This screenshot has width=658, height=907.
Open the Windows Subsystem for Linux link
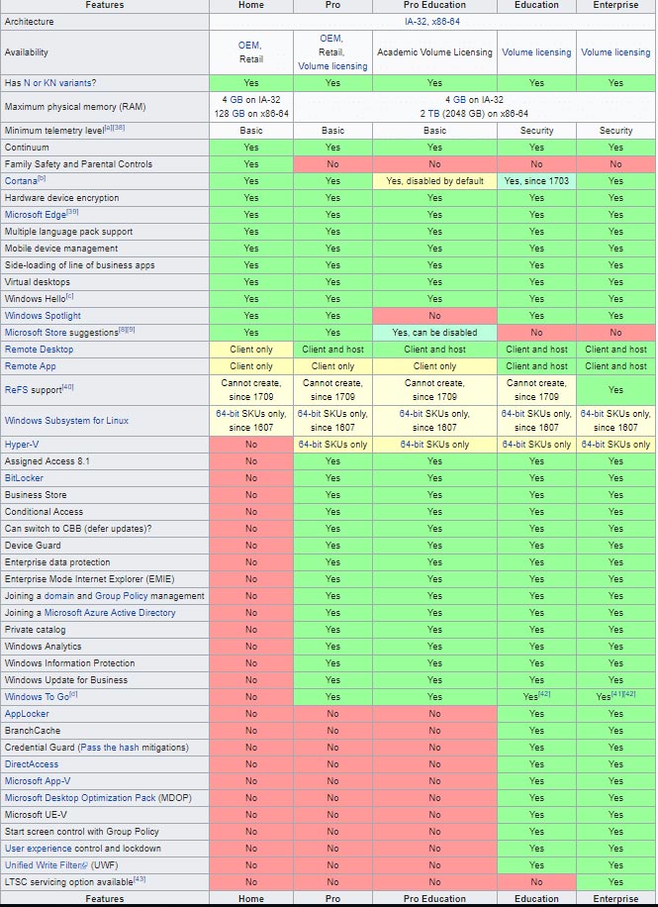click(66, 421)
